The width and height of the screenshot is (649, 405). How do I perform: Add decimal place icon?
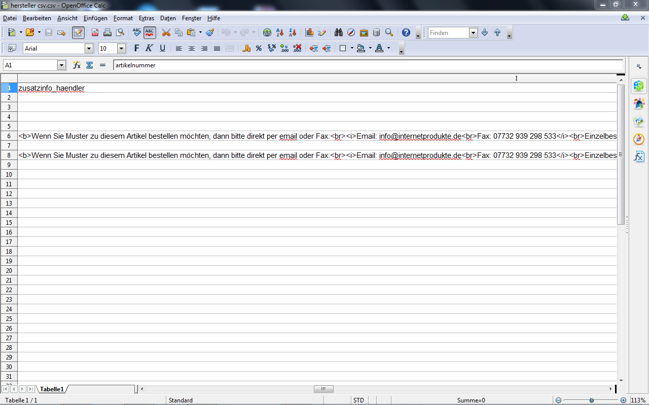pyautogui.click(x=284, y=48)
